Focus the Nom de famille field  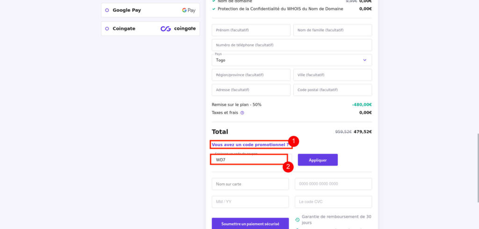coord(333,30)
